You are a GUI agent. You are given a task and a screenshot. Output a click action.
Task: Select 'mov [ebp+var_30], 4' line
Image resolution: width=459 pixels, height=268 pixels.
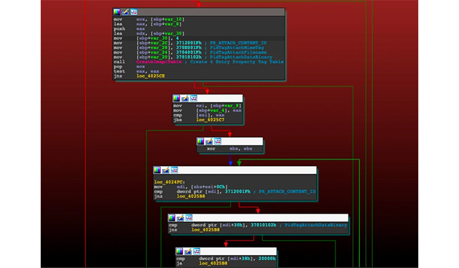pyautogui.click(x=146, y=38)
